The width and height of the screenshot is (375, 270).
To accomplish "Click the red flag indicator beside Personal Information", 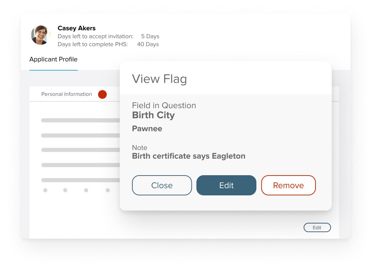I will click(102, 94).
